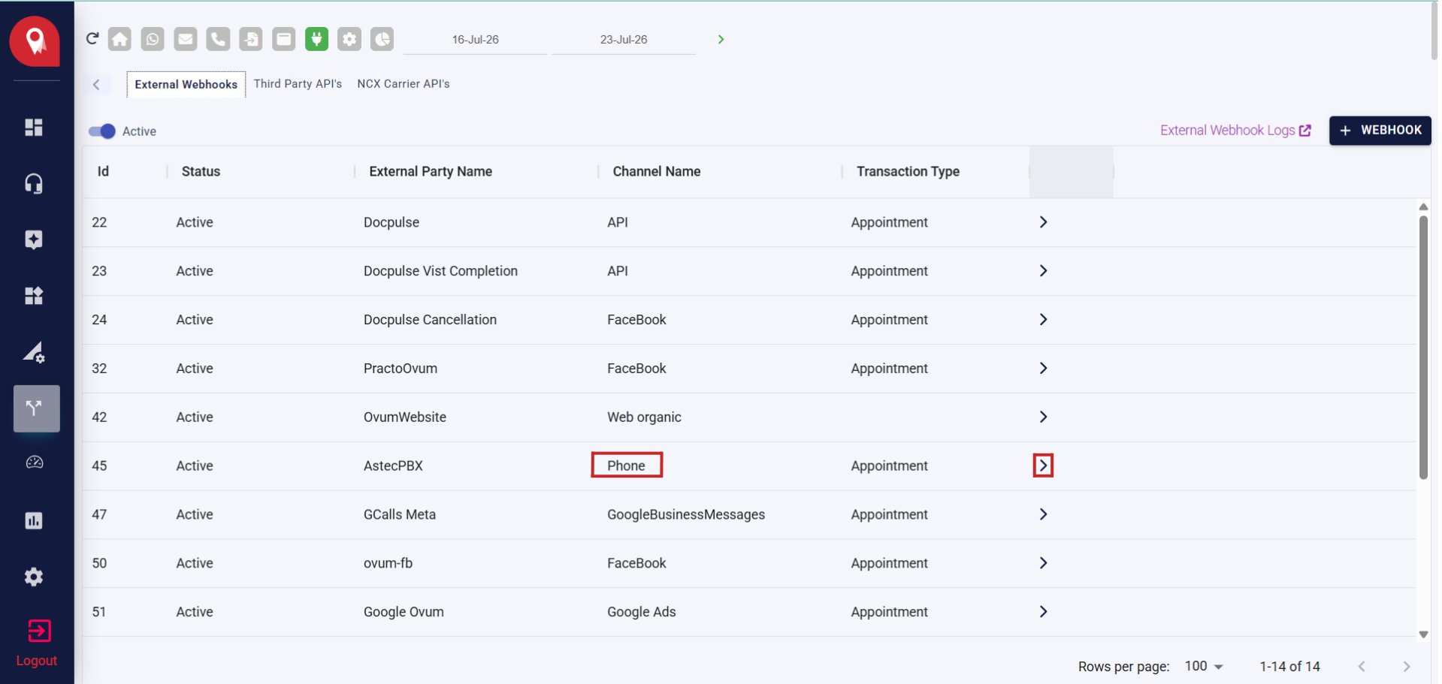Open the phone call toolbar icon

pyautogui.click(x=218, y=39)
